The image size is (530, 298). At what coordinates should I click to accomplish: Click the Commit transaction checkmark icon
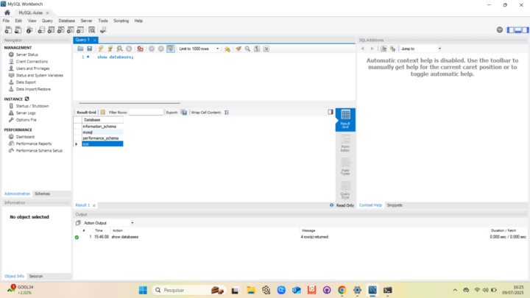coord(152,49)
